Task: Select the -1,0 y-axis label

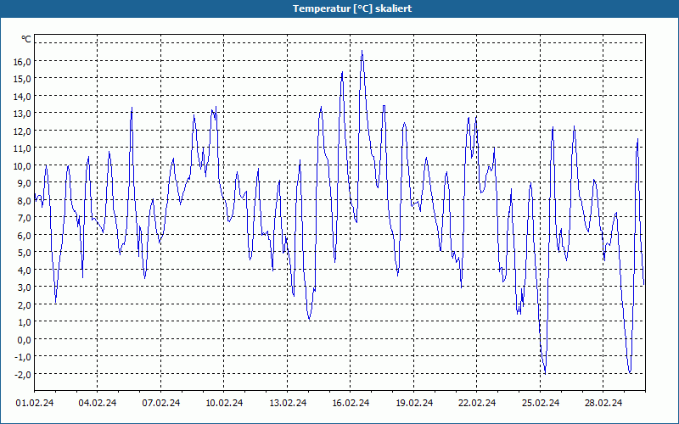Action: pos(23,357)
